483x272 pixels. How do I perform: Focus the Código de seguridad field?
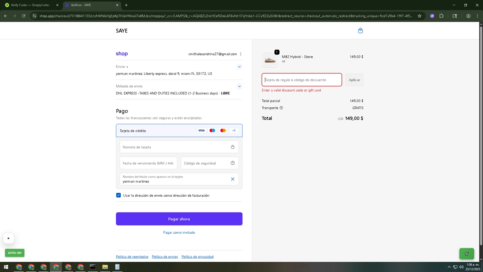point(210,163)
